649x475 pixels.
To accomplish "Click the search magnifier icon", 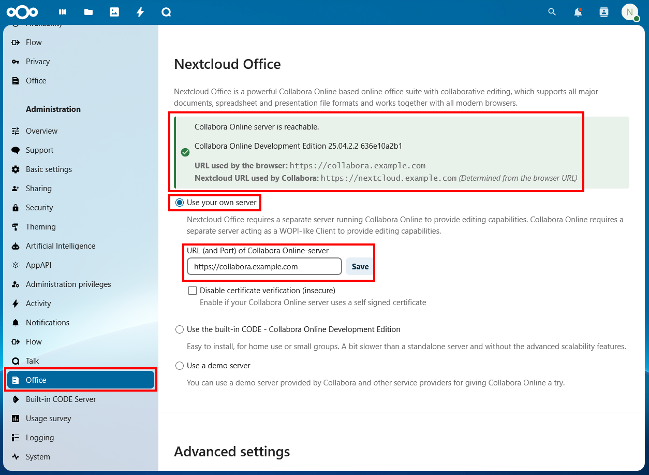I will click(552, 12).
